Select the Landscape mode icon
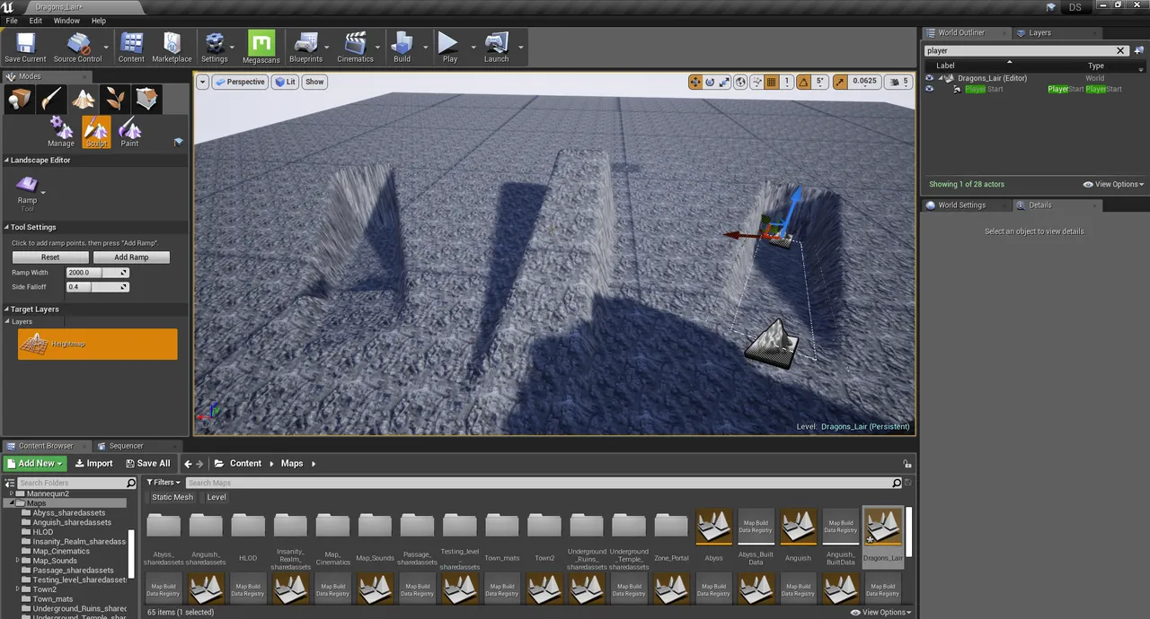The image size is (1150, 619). click(84, 99)
